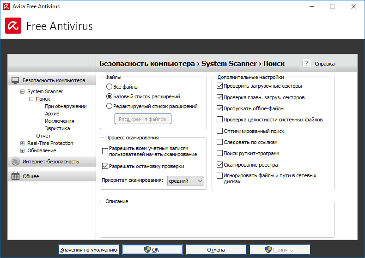Close the Avira Free Antivirus window
365x258 pixels.
(x=354, y=6)
